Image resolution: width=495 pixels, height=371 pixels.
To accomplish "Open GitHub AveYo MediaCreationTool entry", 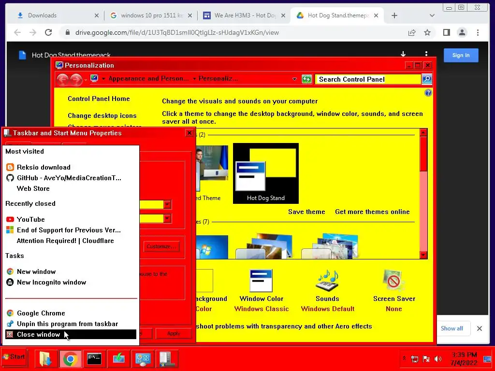I will click(x=71, y=178).
